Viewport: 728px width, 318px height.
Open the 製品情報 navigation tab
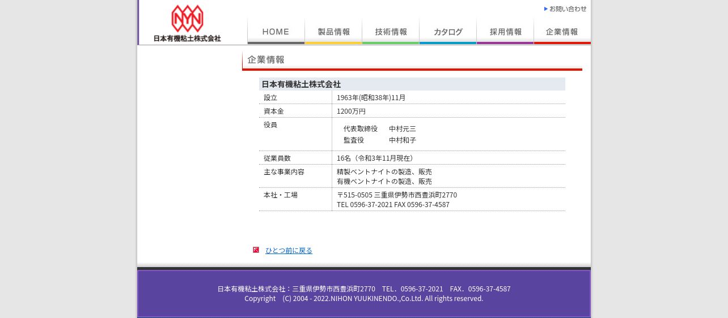coord(333,32)
